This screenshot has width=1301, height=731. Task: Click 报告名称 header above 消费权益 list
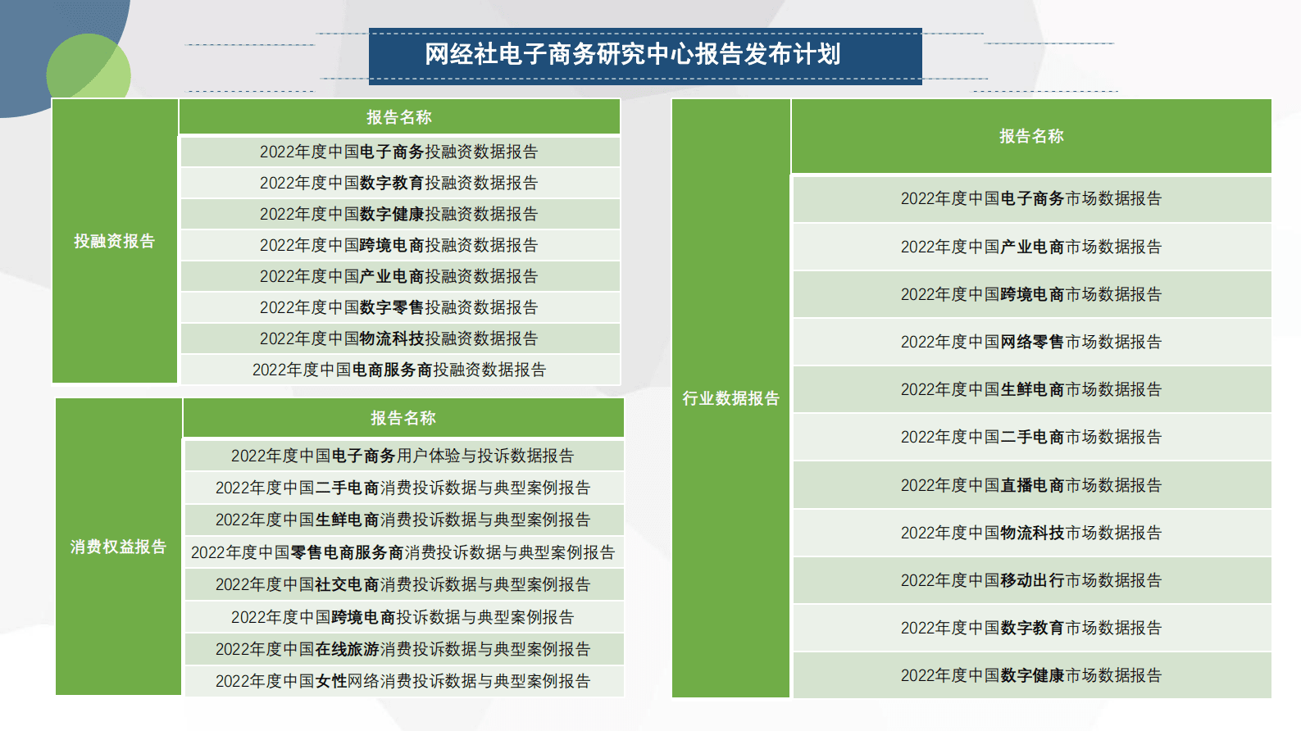403,418
